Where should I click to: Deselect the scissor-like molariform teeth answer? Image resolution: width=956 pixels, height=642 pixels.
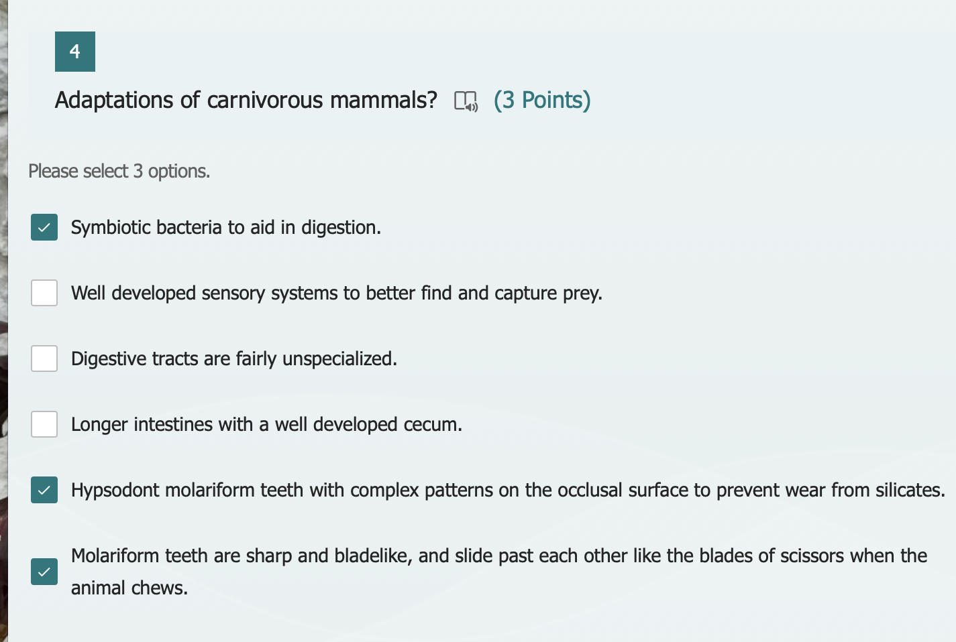(44, 572)
